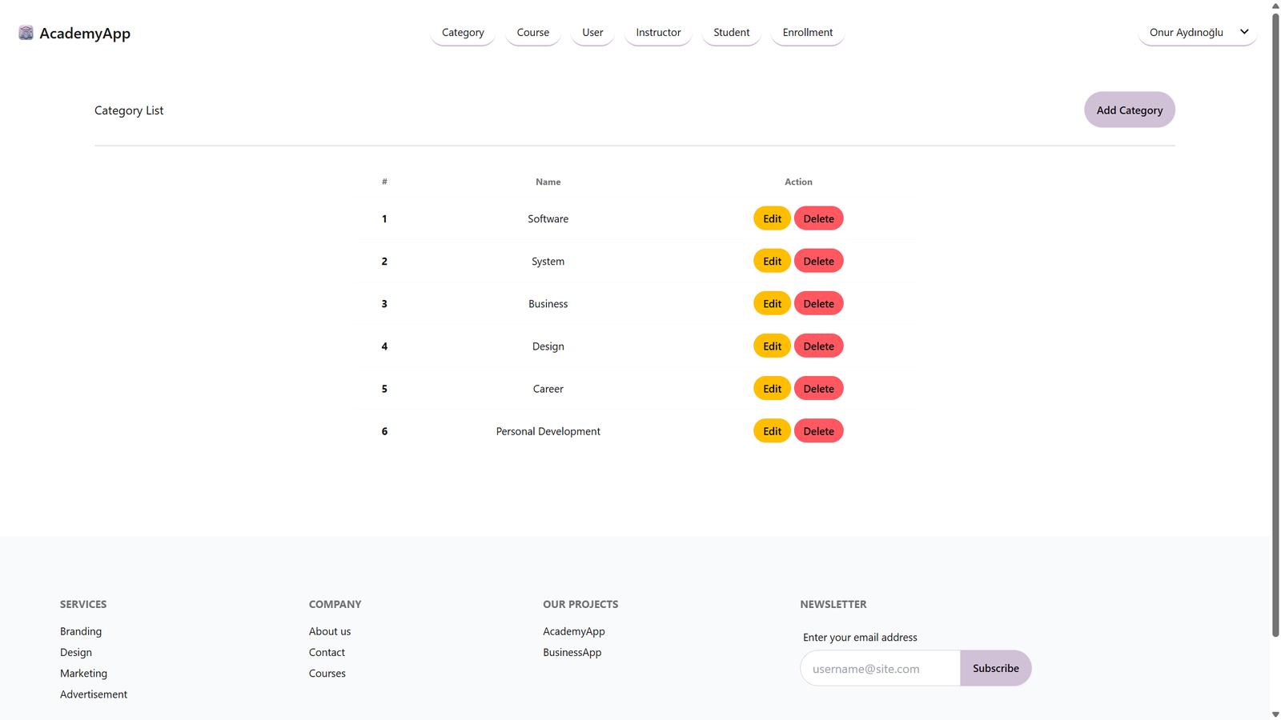Open the User nav item
The image size is (1281, 720).
[x=592, y=32]
